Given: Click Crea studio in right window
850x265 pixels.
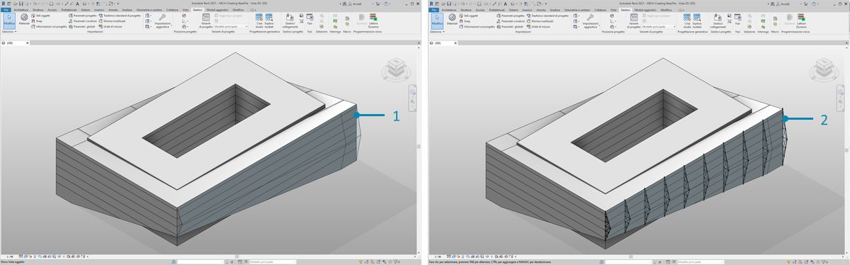Looking at the screenshot, I should [x=688, y=21].
